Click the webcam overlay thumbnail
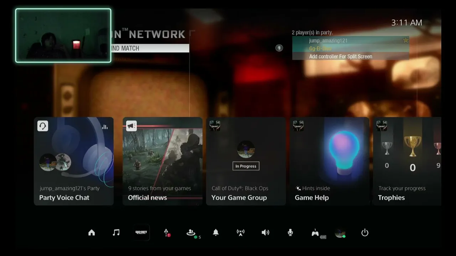Image resolution: width=456 pixels, height=256 pixels. coord(63,36)
